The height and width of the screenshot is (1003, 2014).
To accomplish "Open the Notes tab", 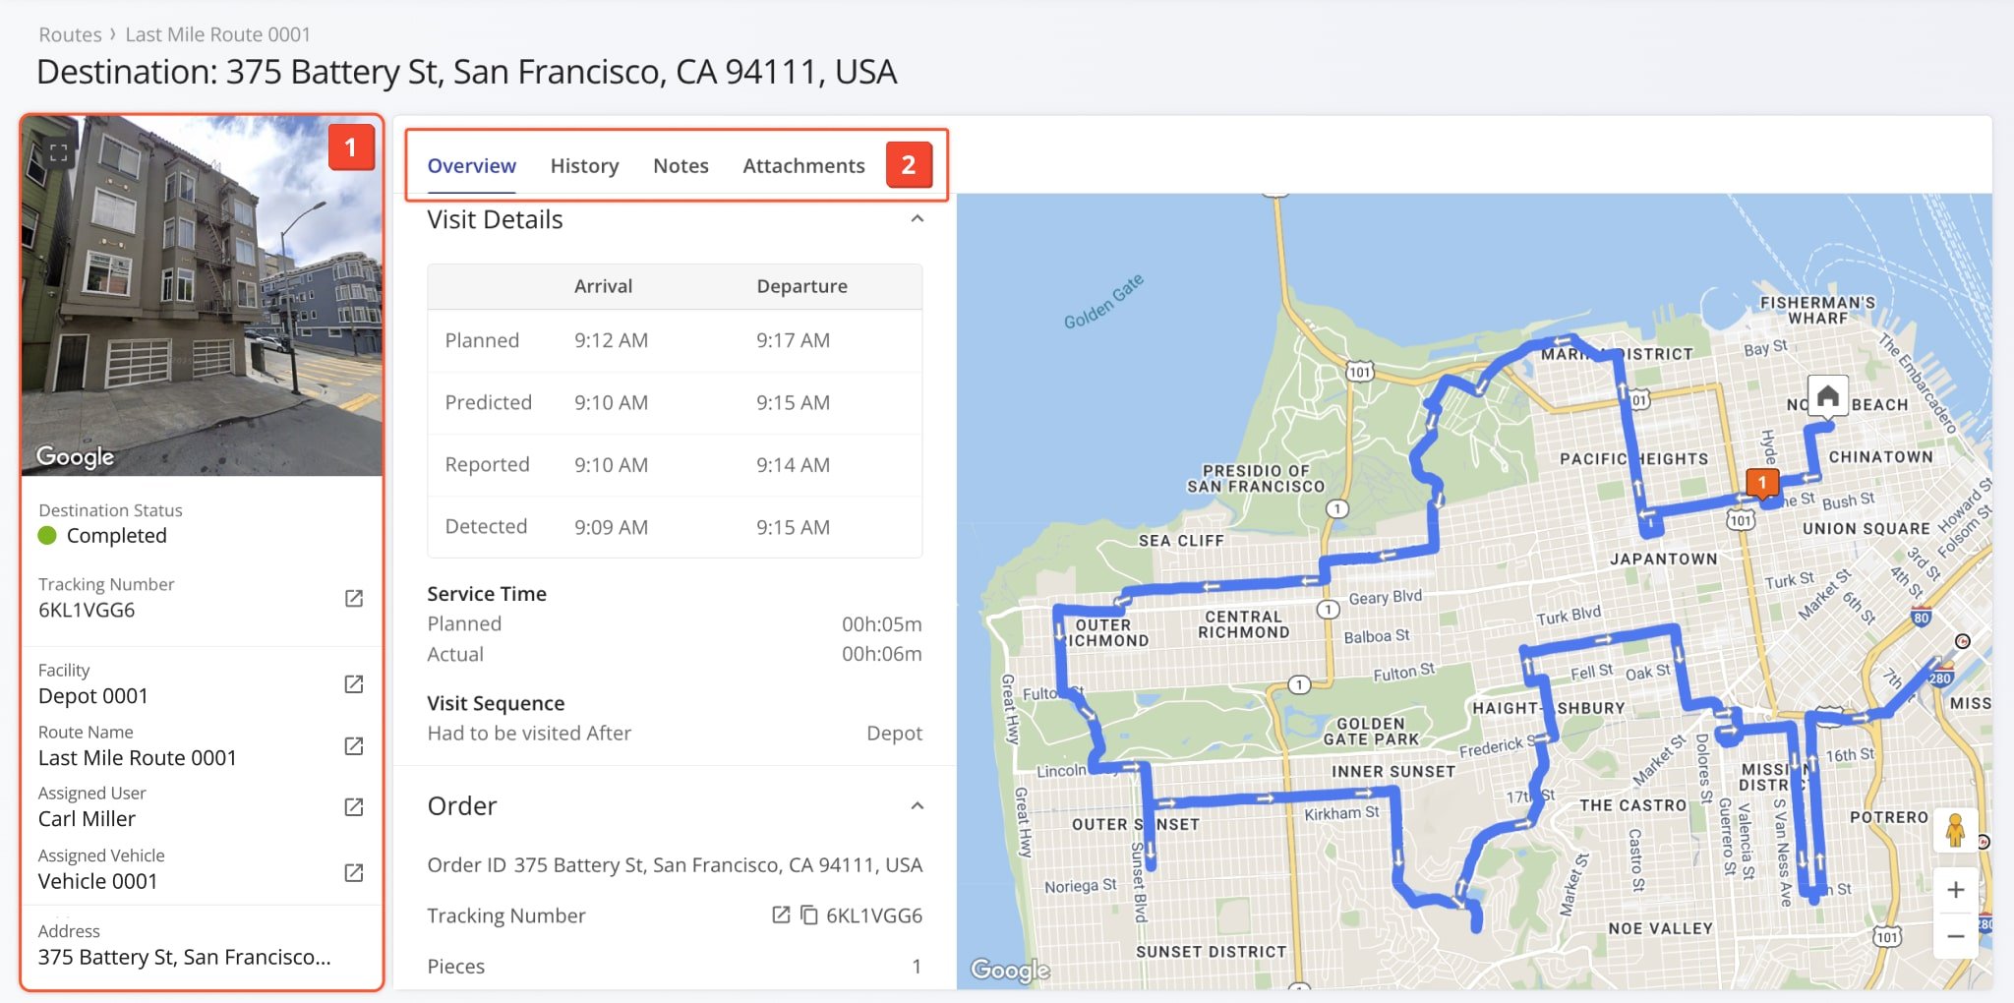I will pos(681,166).
